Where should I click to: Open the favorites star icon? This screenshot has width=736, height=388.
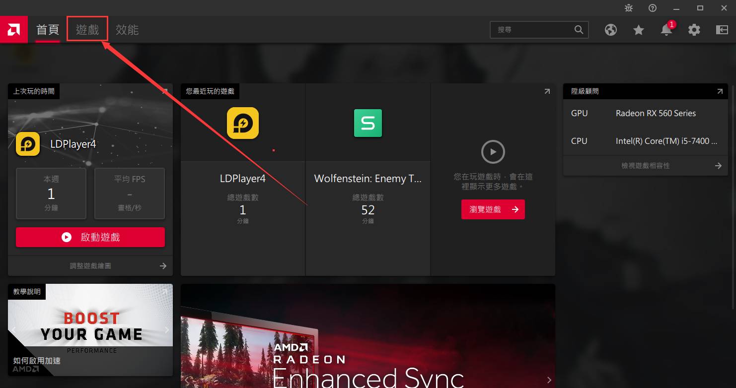pyautogui.click(x=639, y=30)
